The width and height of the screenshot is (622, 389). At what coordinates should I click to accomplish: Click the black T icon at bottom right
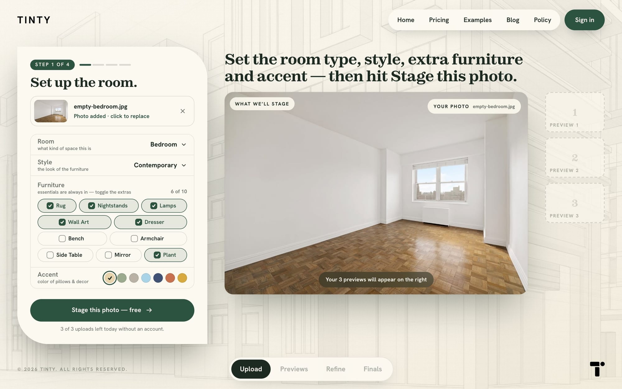click(x=597, y=369)
